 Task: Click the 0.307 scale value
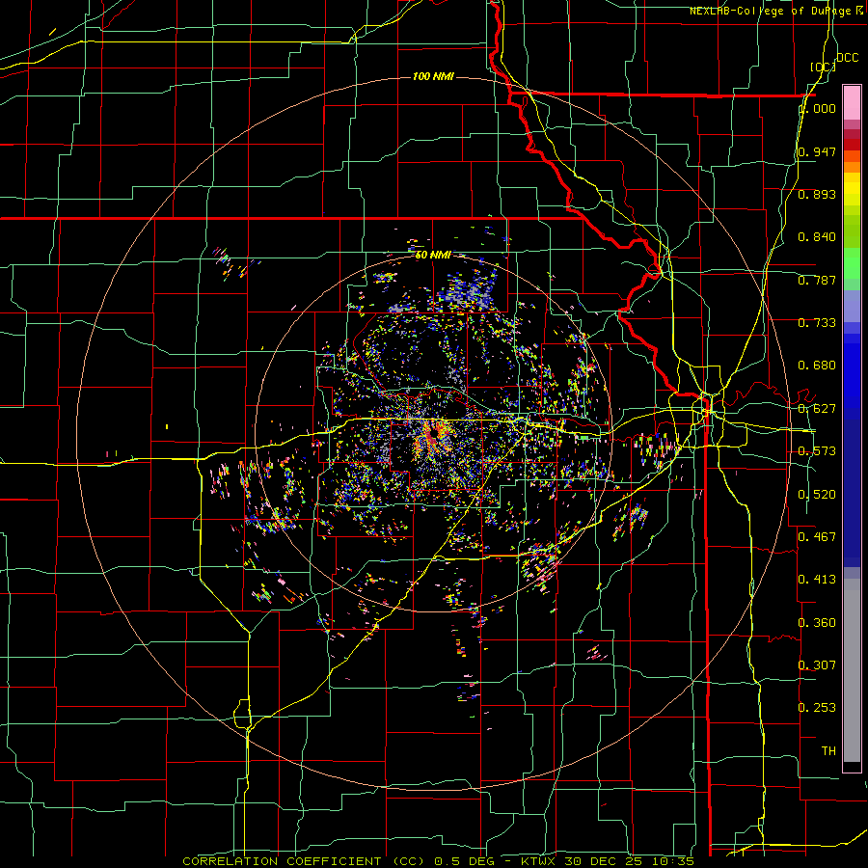click(x=817, y=665)
